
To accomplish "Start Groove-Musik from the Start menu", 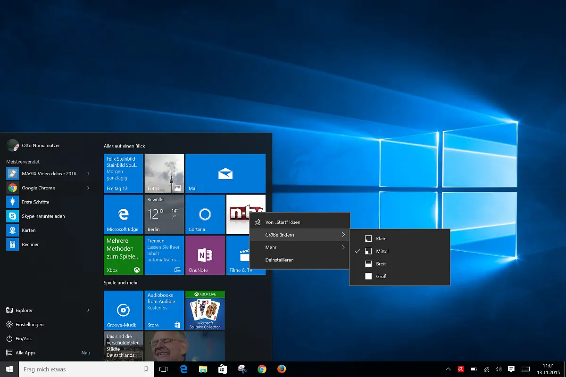I will 123,310.
